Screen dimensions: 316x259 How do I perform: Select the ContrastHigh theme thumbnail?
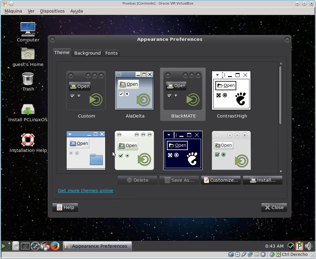[x=231, y=91]
